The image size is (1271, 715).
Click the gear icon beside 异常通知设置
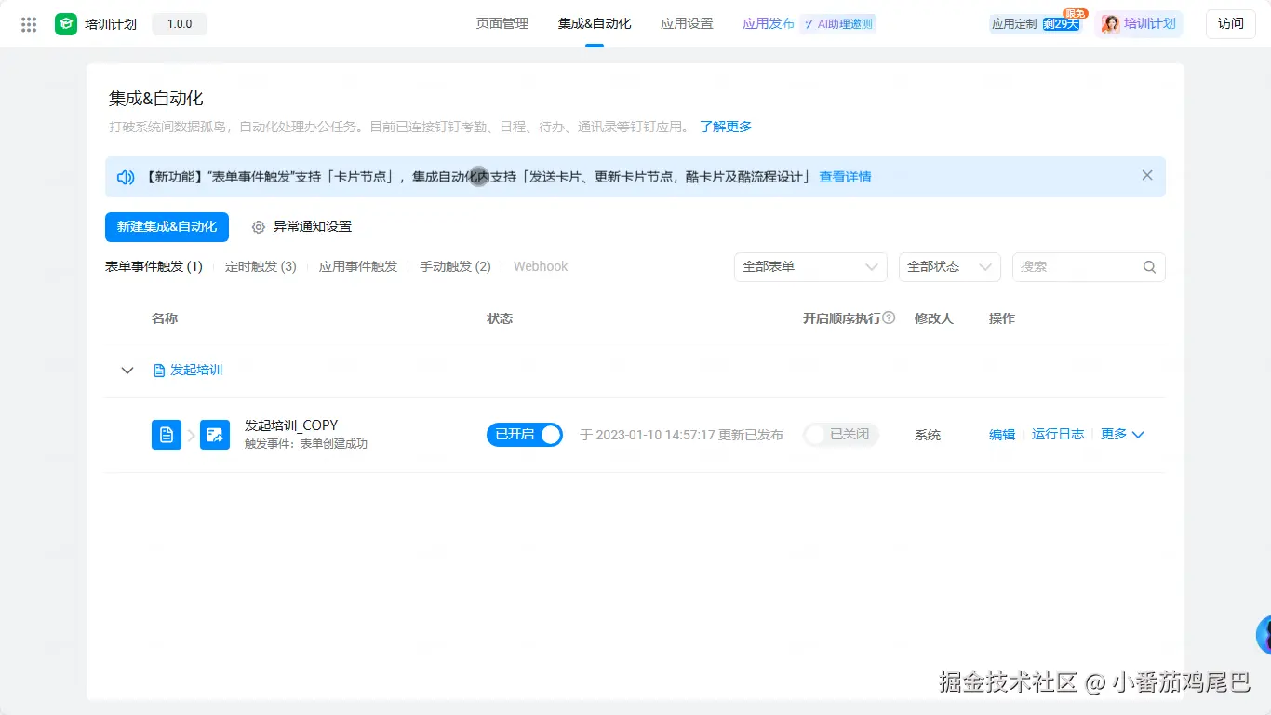(259, 226)
